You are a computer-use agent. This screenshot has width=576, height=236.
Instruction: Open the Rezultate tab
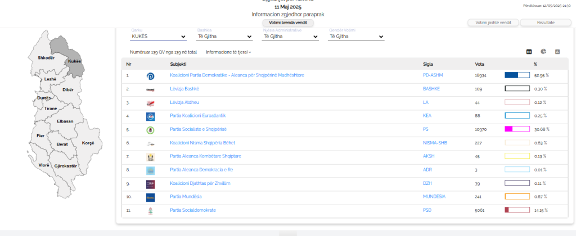pos(546,22)
